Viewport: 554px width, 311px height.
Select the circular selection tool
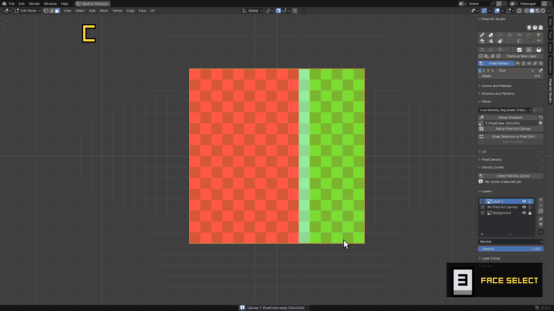click(x=491, y=50)
